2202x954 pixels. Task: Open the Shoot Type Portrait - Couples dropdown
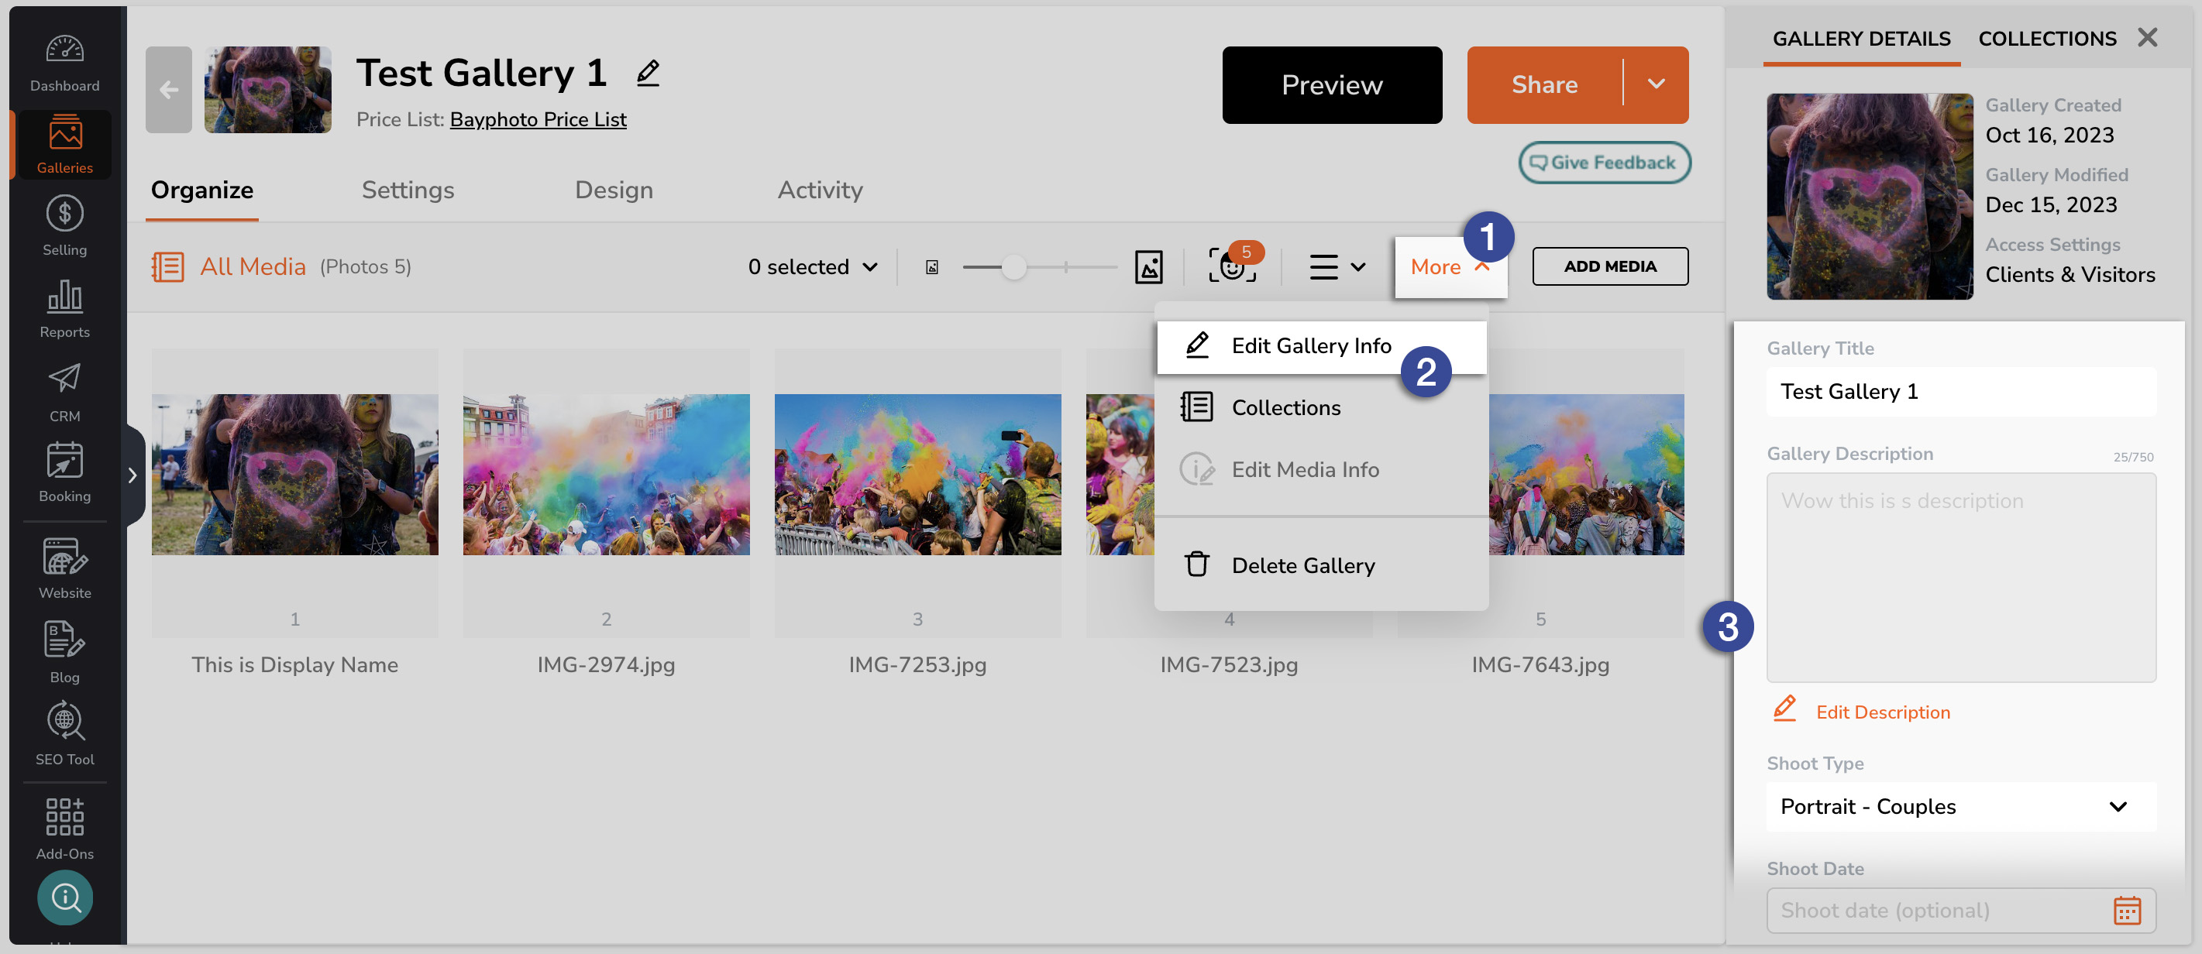coord(1961,806)
